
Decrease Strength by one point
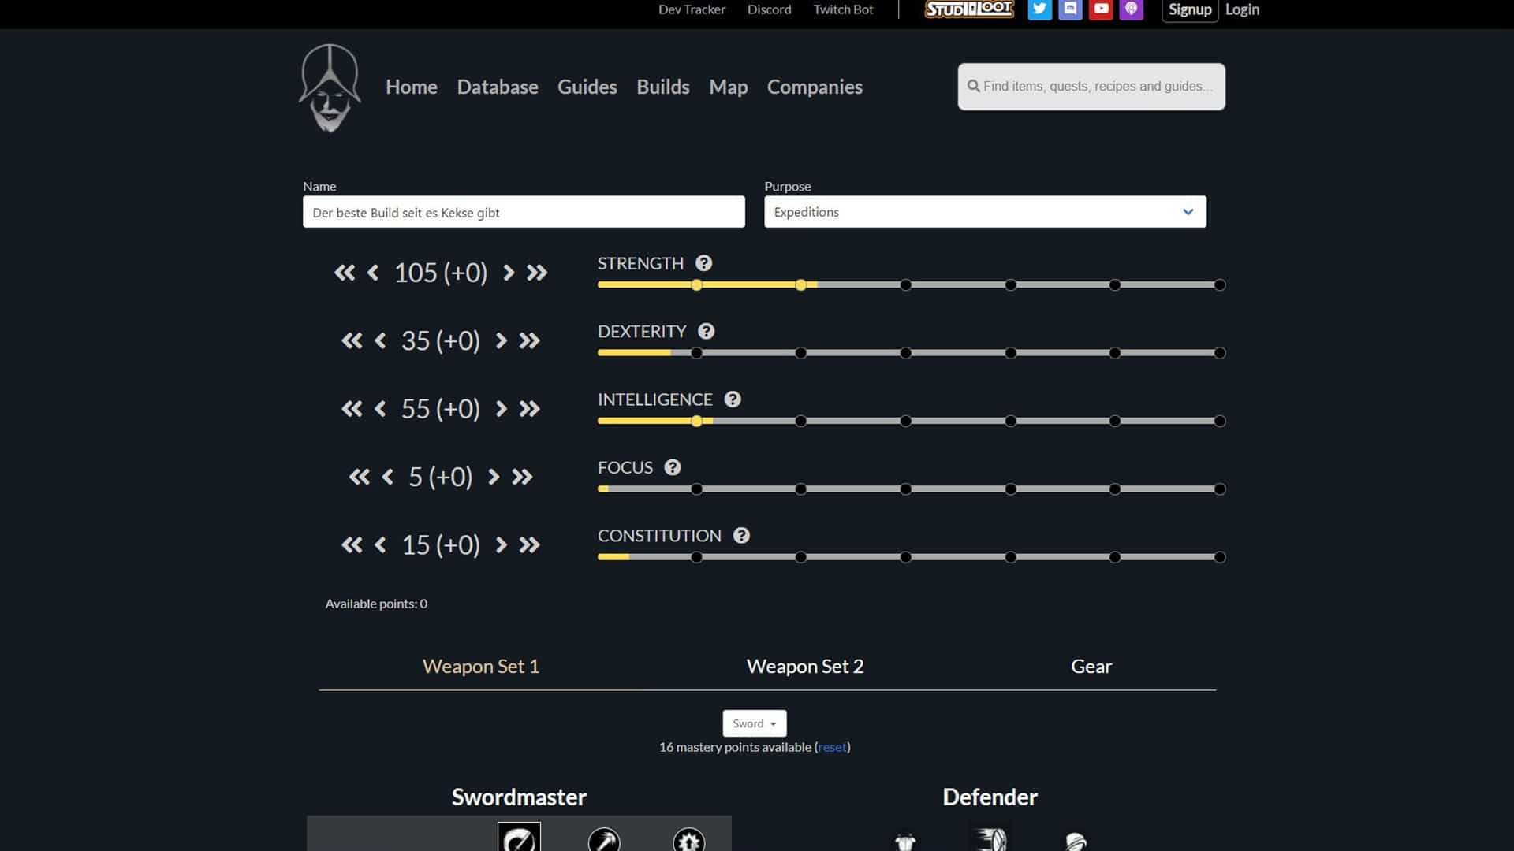pyautogui.click(x=373, y=273)
